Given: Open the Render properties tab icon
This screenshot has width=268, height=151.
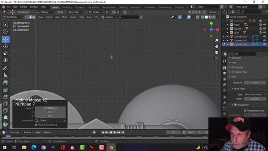Looking at the screenshot, I should [224, 68].
